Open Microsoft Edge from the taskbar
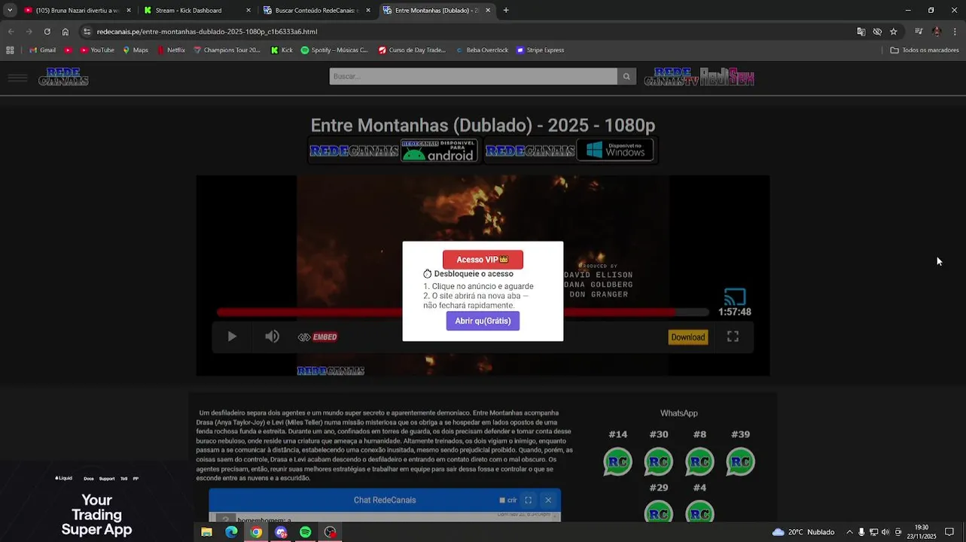Image resolution: width=966 pixels, height=542 pixels. coord(231,532)
